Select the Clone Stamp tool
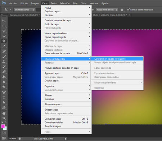Screen dimensions: 162x141 pos(4,62)
